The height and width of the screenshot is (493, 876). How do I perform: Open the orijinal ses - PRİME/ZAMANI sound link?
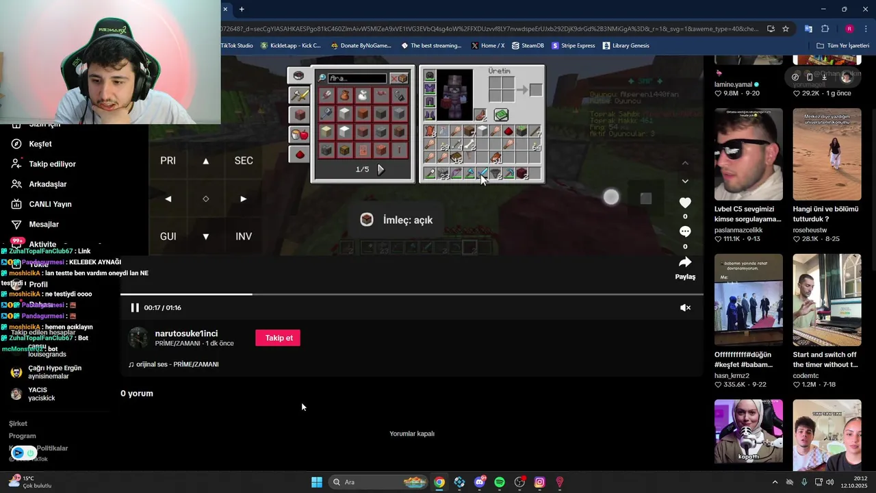coord(173,364)
